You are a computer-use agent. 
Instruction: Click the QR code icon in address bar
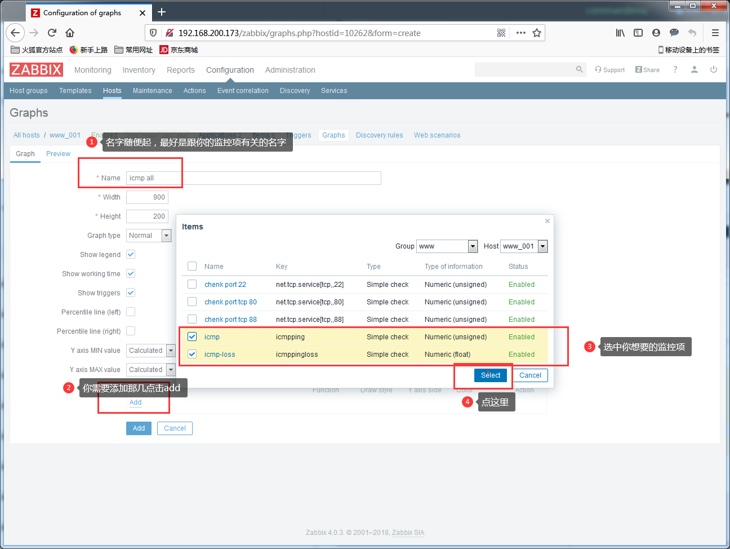501,33
